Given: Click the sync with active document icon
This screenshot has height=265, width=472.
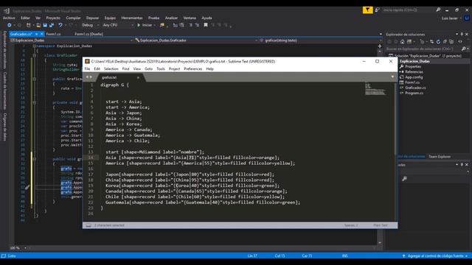Looking at the screenshot, I should (x=431, y=41).
